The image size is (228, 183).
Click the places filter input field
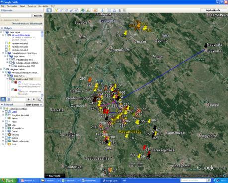click(19, 99)
